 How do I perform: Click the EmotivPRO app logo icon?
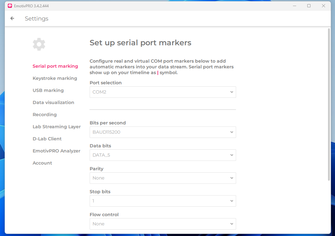[10, 6]
